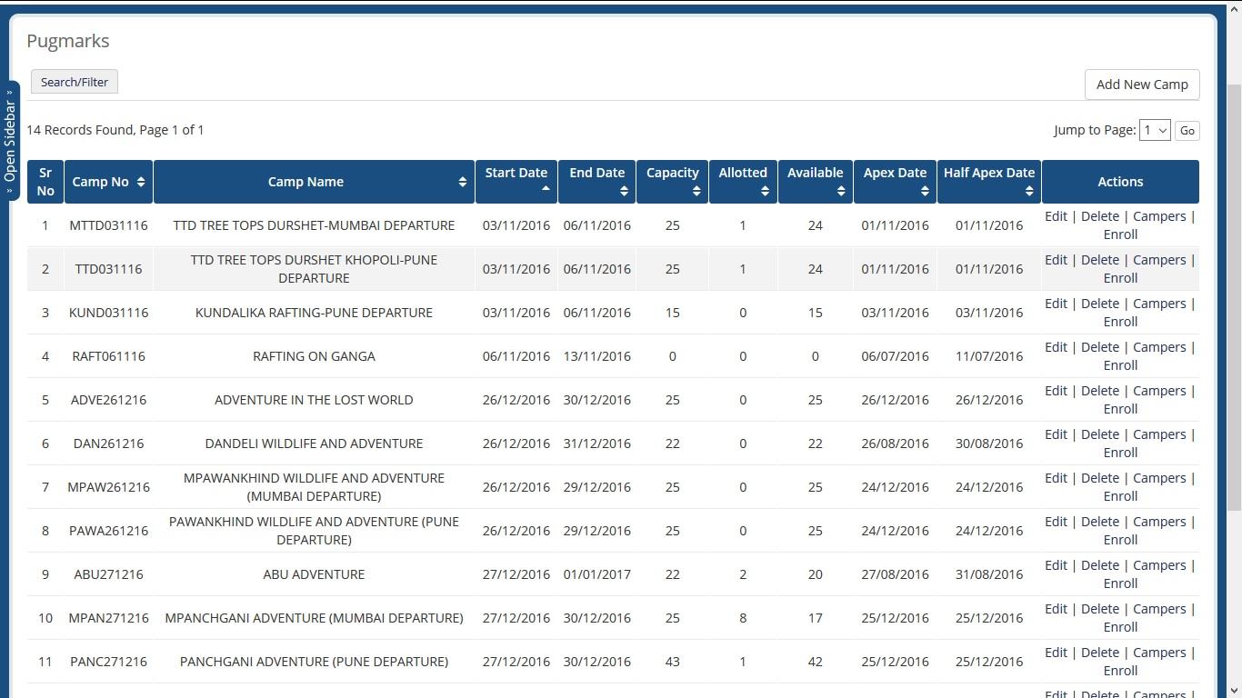The image size is (1242, 698).
Task: Edit the MPAW261216 camp
Action: coord(1056,478)
